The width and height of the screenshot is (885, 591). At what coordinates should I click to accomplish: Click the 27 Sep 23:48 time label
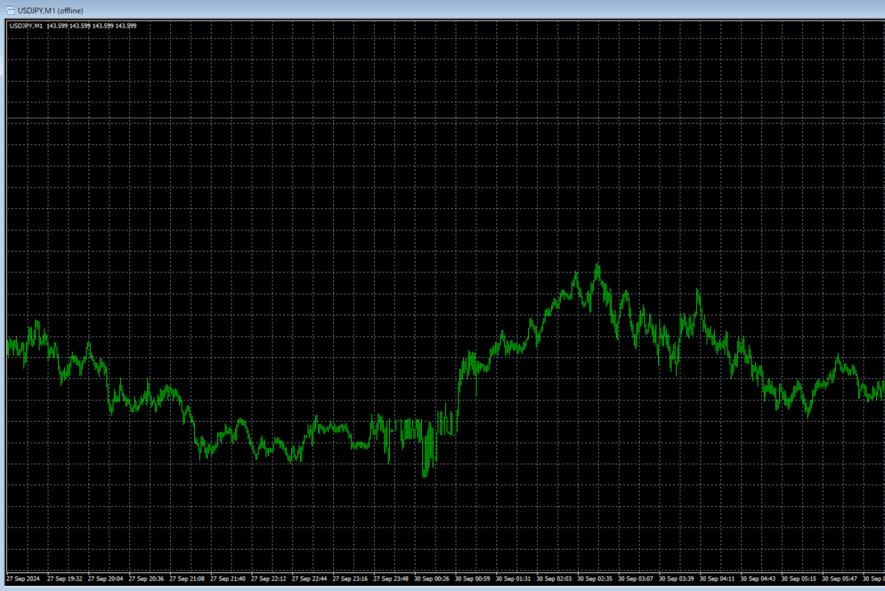(391, 579)
